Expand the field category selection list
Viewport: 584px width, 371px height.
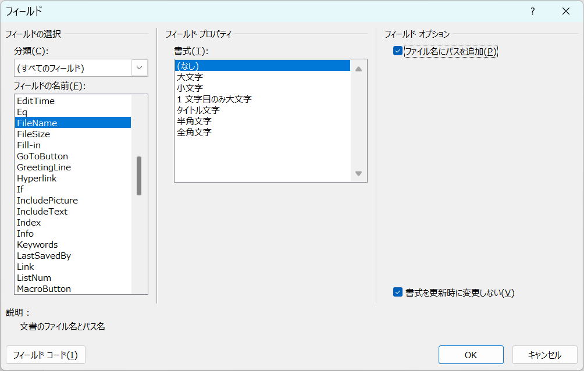pyautogui.click(x=139, y=67)
